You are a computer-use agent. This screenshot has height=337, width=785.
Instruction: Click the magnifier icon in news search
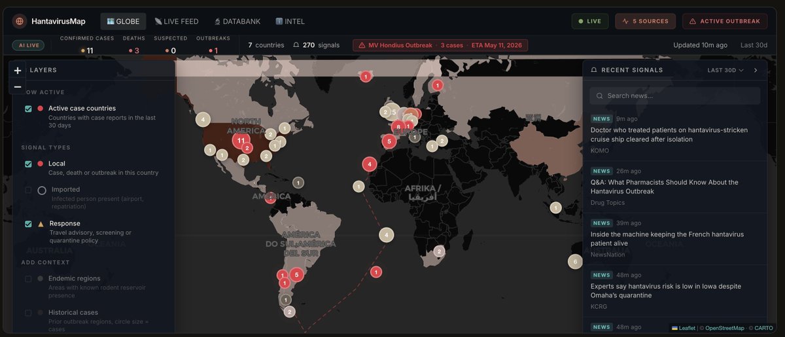(x=600, y=96)
